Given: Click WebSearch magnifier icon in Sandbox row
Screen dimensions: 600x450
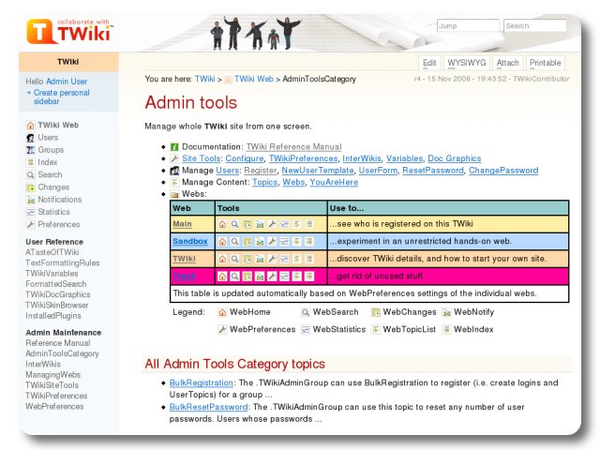Looking at the screenshot, I should coord(234,242).
